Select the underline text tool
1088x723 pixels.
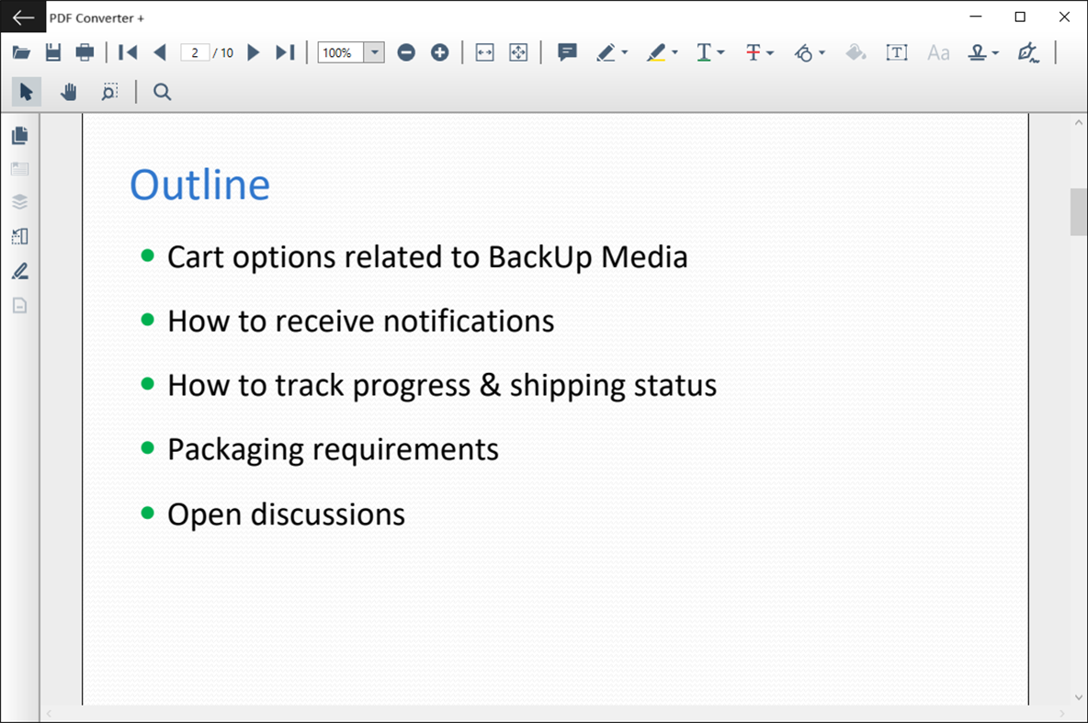coord(704,52)
